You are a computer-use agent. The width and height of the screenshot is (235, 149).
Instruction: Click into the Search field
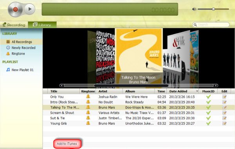point(211,25)
